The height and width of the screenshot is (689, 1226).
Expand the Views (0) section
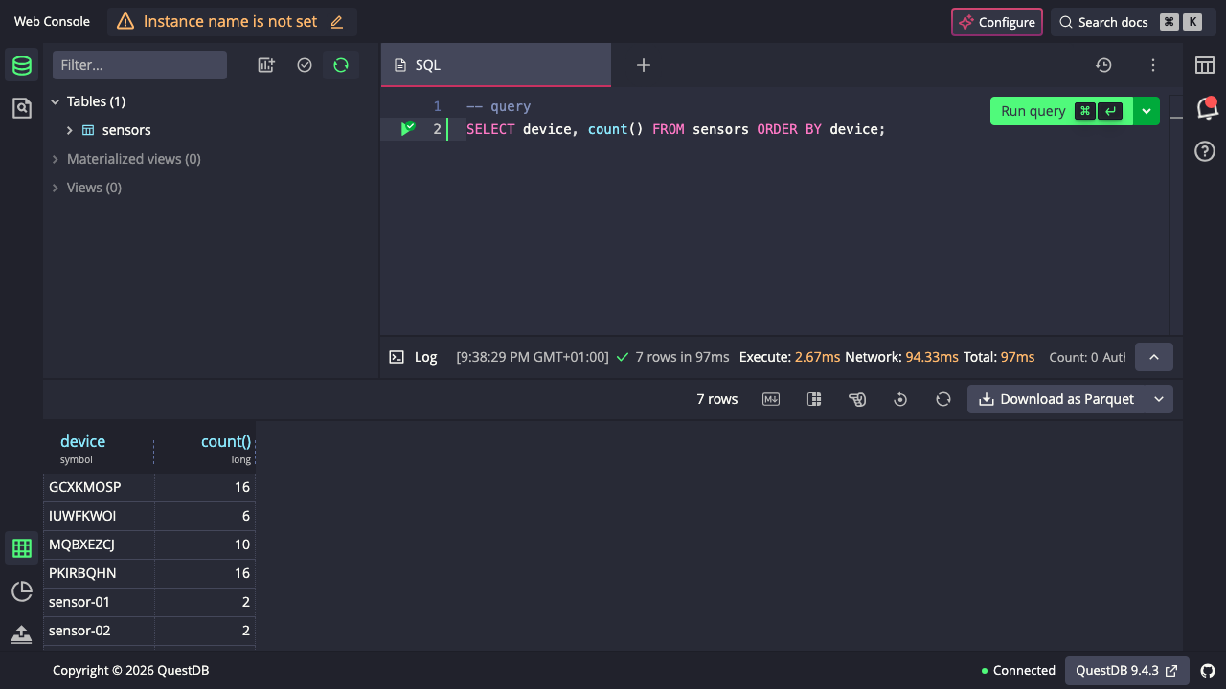(x=55, y=188)
